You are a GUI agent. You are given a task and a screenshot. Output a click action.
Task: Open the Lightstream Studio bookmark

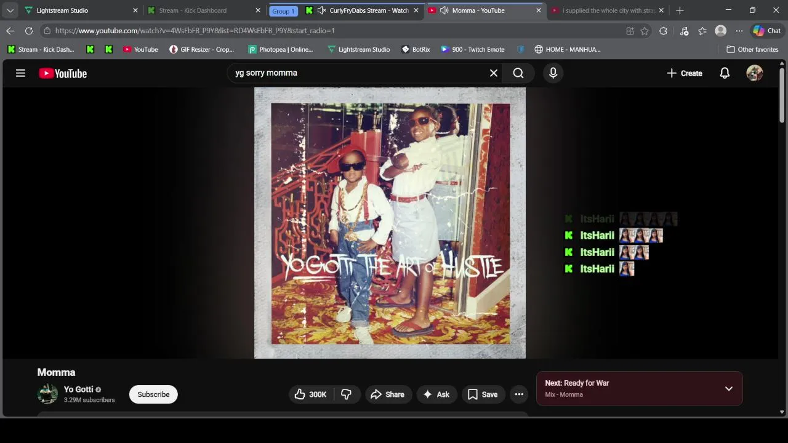pos(358,49)
